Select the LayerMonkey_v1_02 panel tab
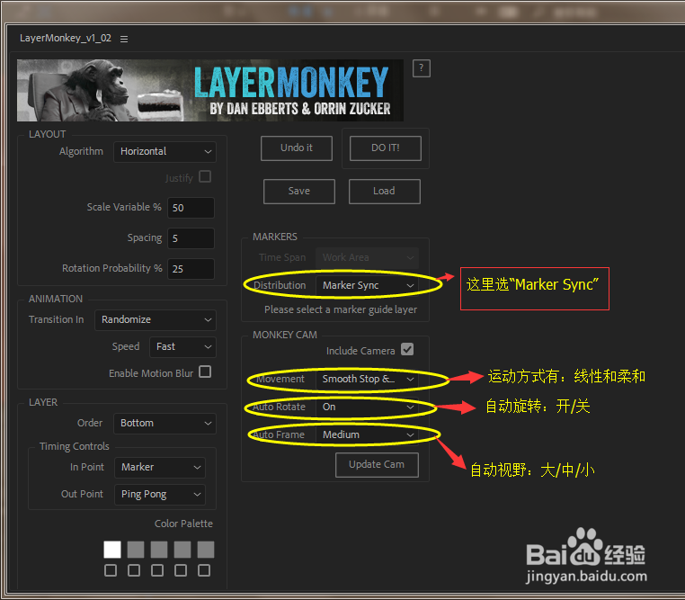 (x=66, y=39)
